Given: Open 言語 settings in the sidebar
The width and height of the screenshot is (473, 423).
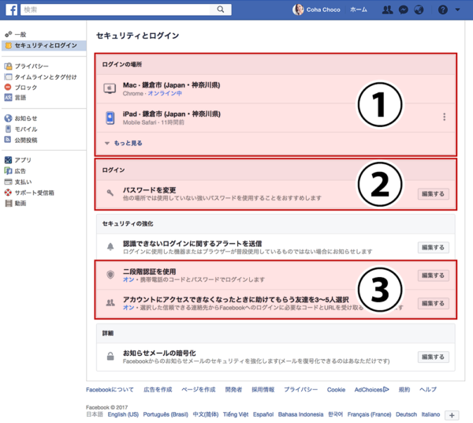Looking at the screenshot, I should 20,98.
